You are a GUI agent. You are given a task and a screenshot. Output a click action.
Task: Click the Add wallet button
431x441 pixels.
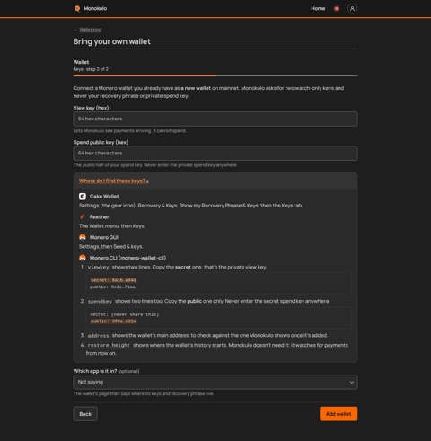point(339,414)
